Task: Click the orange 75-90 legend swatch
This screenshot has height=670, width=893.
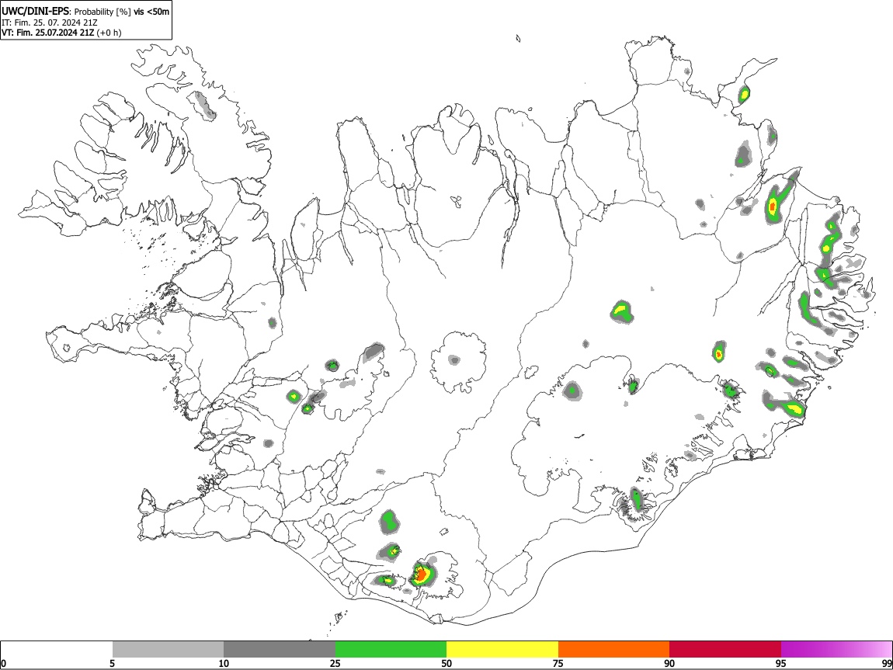Action: point(614,650)
